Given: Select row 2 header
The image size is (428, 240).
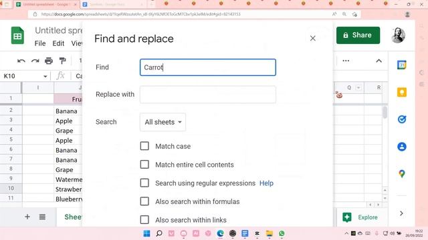Looking at the screenshot, I should click(x=11, y=110).
